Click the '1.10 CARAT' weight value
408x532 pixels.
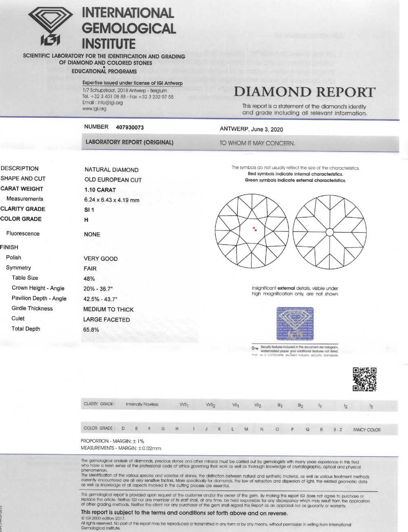100,190
